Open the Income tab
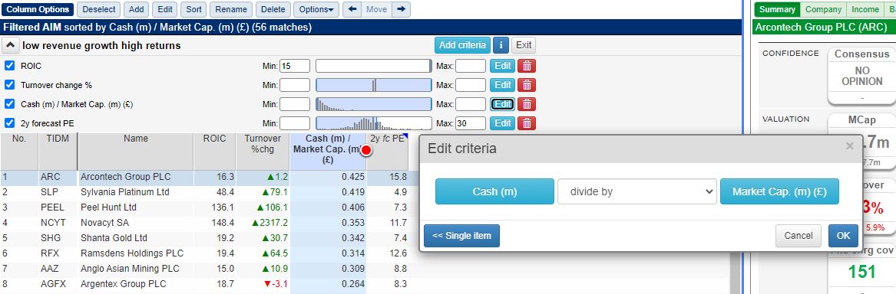Image resolution: width=896 pixels, height=294 pixels. tap(865, 9)
